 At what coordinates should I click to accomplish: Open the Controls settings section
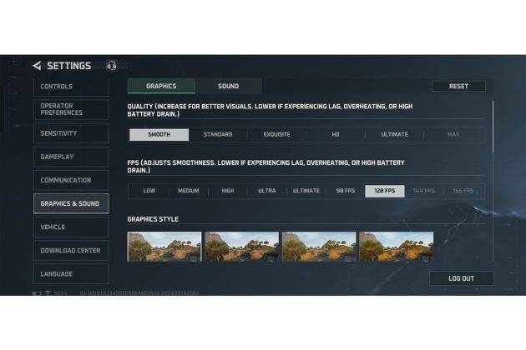pyautogui.click(x=71, y=87)
